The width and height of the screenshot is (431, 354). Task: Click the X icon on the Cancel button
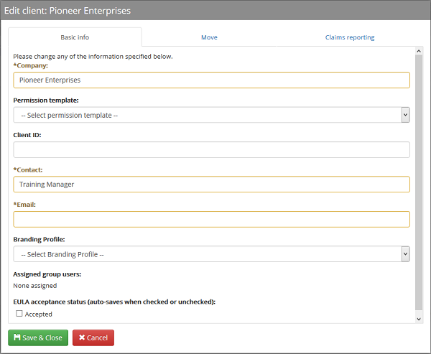point(82,337)
